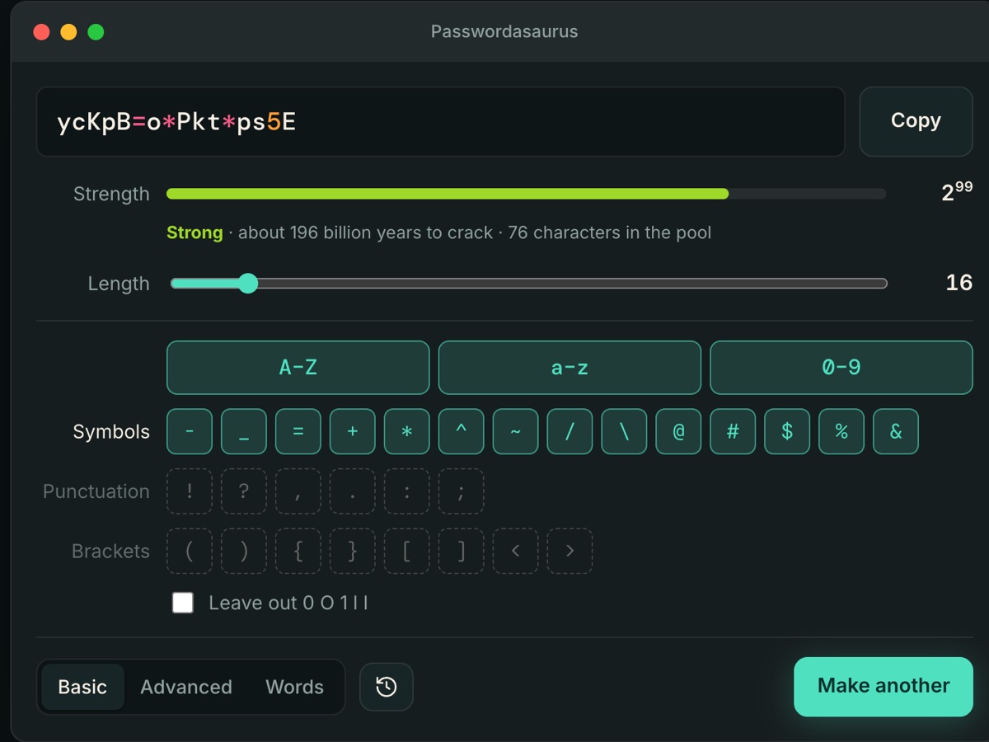Toggle the equals sign symbol chip
Screen dimensions: 989x742
[x=298, y=431]
